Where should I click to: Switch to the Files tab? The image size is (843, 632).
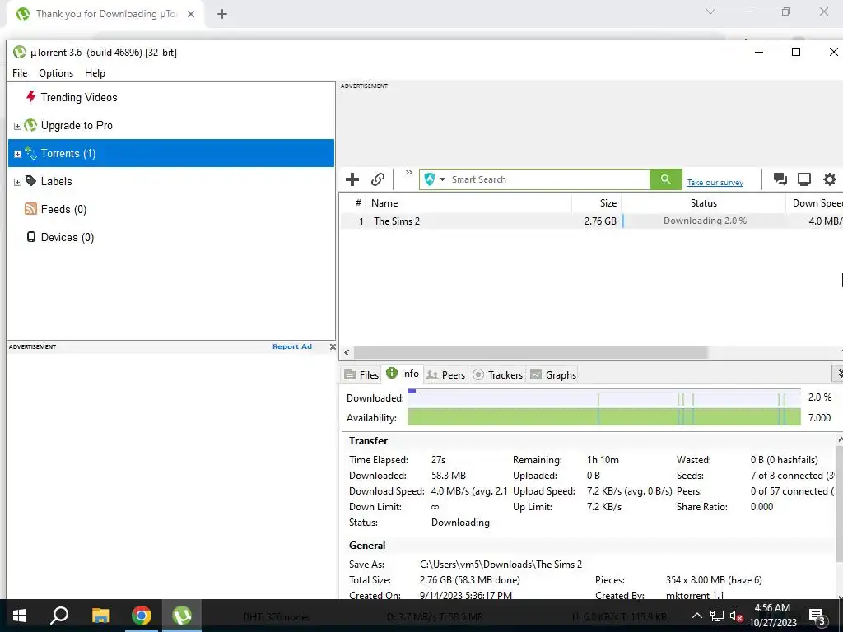[x=362, y=374]
